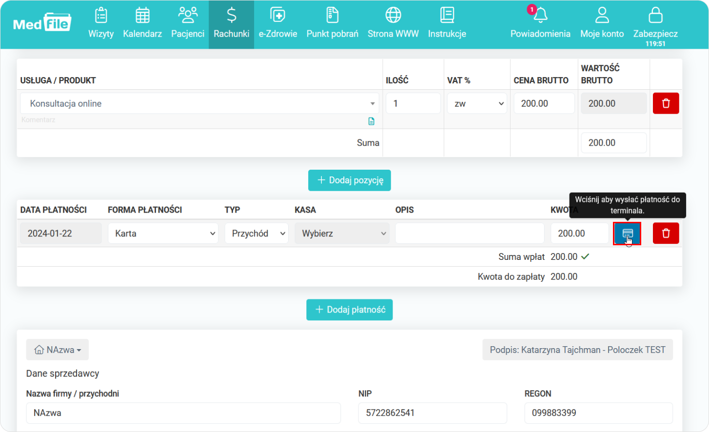
Task: Open Punkt pobrań
Action: pos(332,23)
